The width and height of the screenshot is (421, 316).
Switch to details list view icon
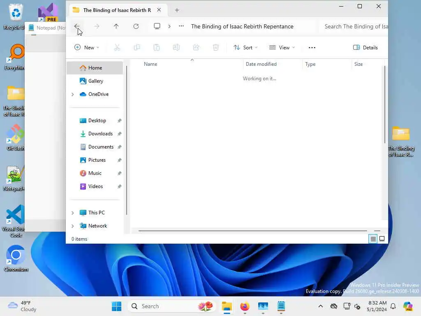pos(373,239)
